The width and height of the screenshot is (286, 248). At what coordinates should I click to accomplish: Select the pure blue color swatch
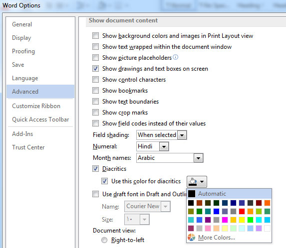216,211
